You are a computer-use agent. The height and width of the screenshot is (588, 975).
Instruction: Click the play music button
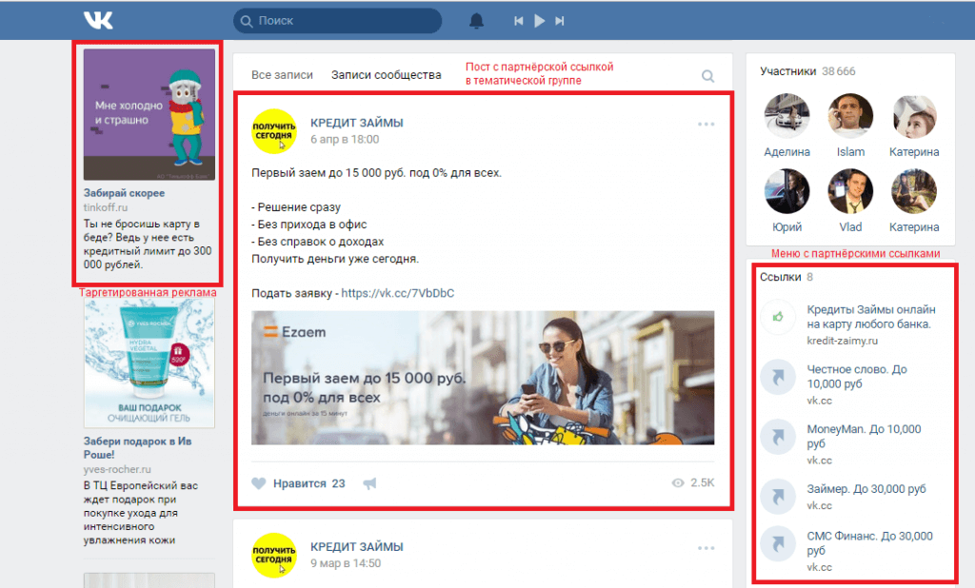539,21
